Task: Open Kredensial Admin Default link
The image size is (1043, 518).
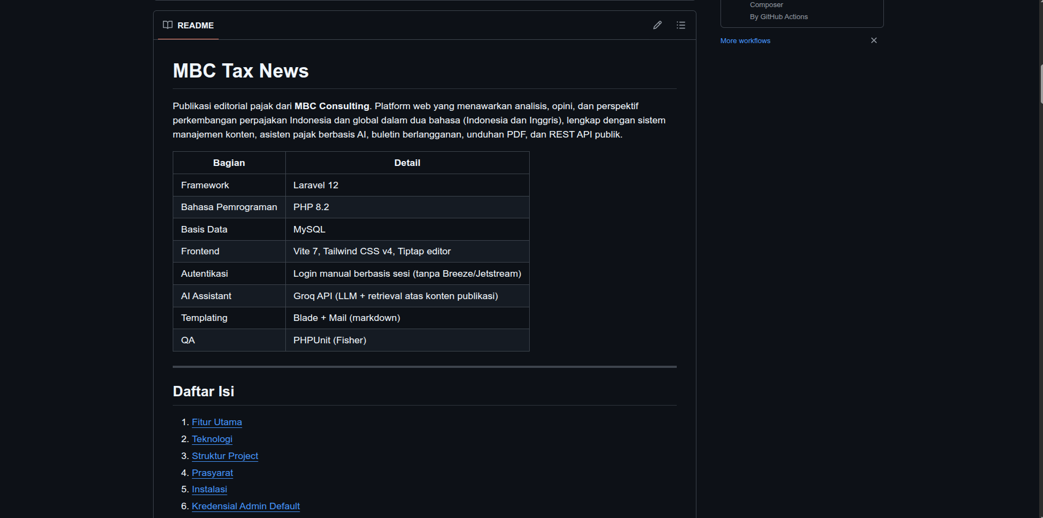Action: pyautogui.click(x=245, y=506)
